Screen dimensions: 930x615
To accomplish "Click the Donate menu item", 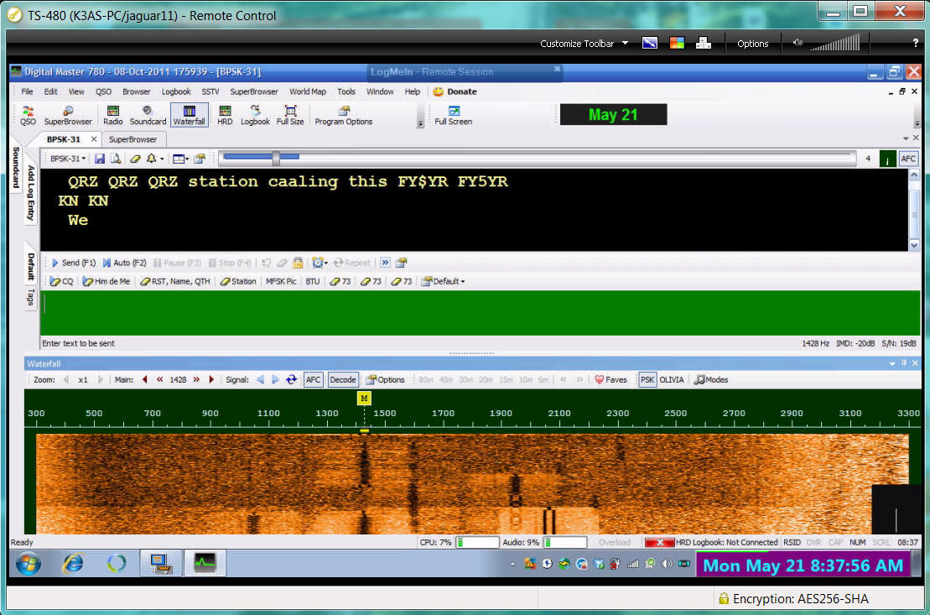I will click(455, 91).
